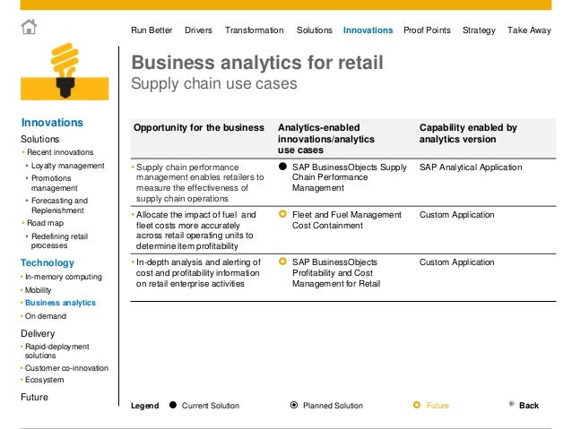The height and width of the screenshot is (429, 572).
Task: Click yellow ring beside Fleet and Fuel Management
Action: [x=282, y=214]
